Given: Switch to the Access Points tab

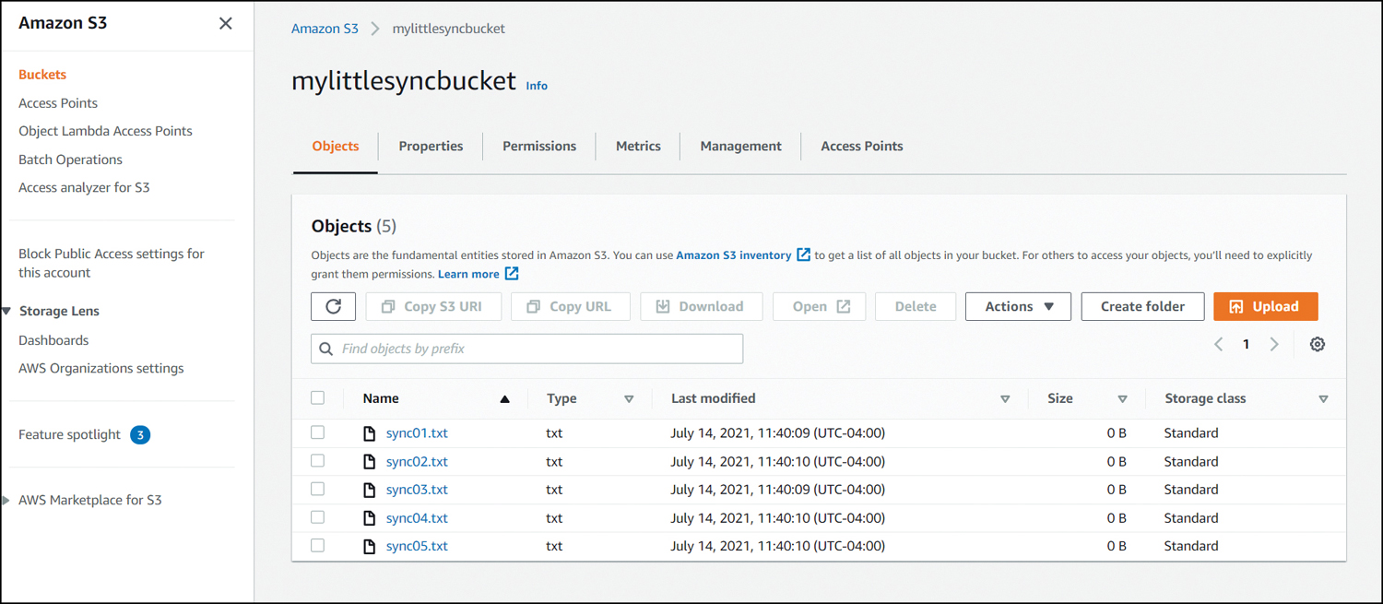Looking at the screenshot, I should click(x=862, y=146).
